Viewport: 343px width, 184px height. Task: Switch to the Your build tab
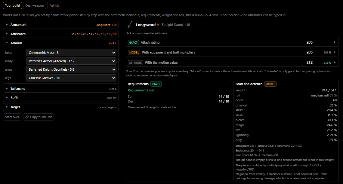point(12,5)
